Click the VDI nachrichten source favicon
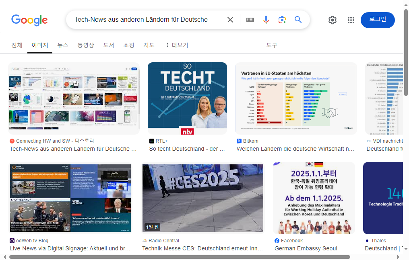This screenshot has height=260, width=409. (x=369, y=141)
